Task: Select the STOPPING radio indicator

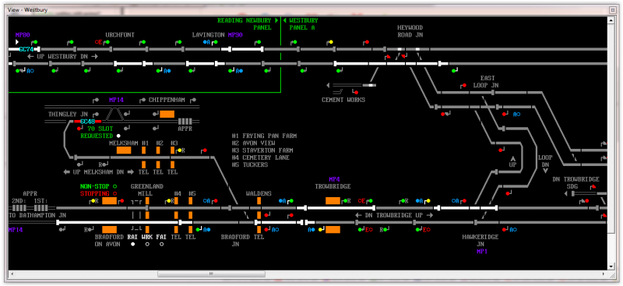Action: click(x=114, y=193)
